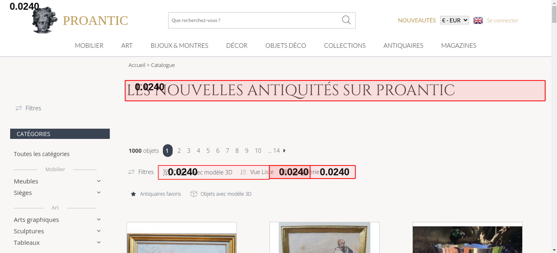Go to results page 5
The image size is (557, 253).
click(x=208, y=151)
